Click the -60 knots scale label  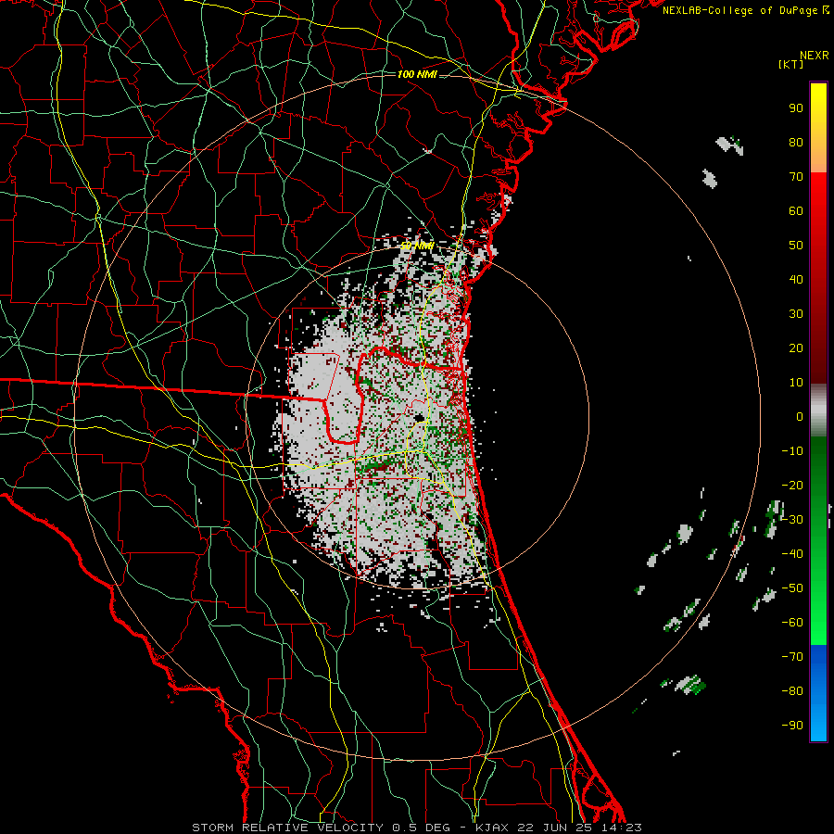pos(792,623)
